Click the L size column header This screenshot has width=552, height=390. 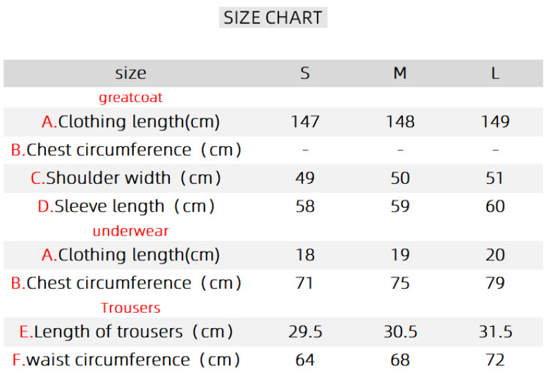tap(495, 73)
